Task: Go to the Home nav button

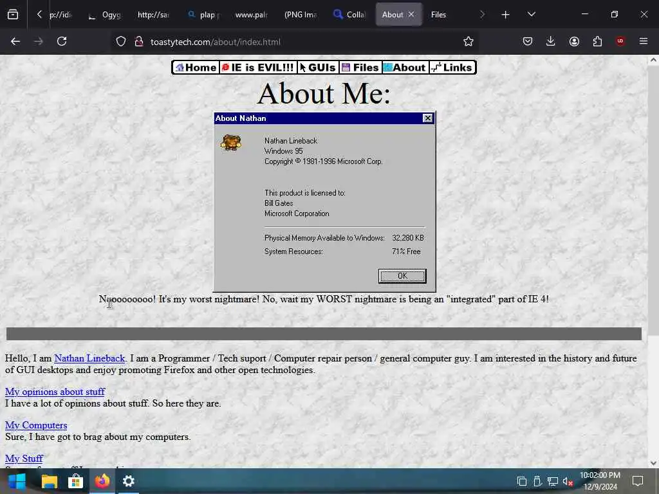Action: click(x=196, y=67)
